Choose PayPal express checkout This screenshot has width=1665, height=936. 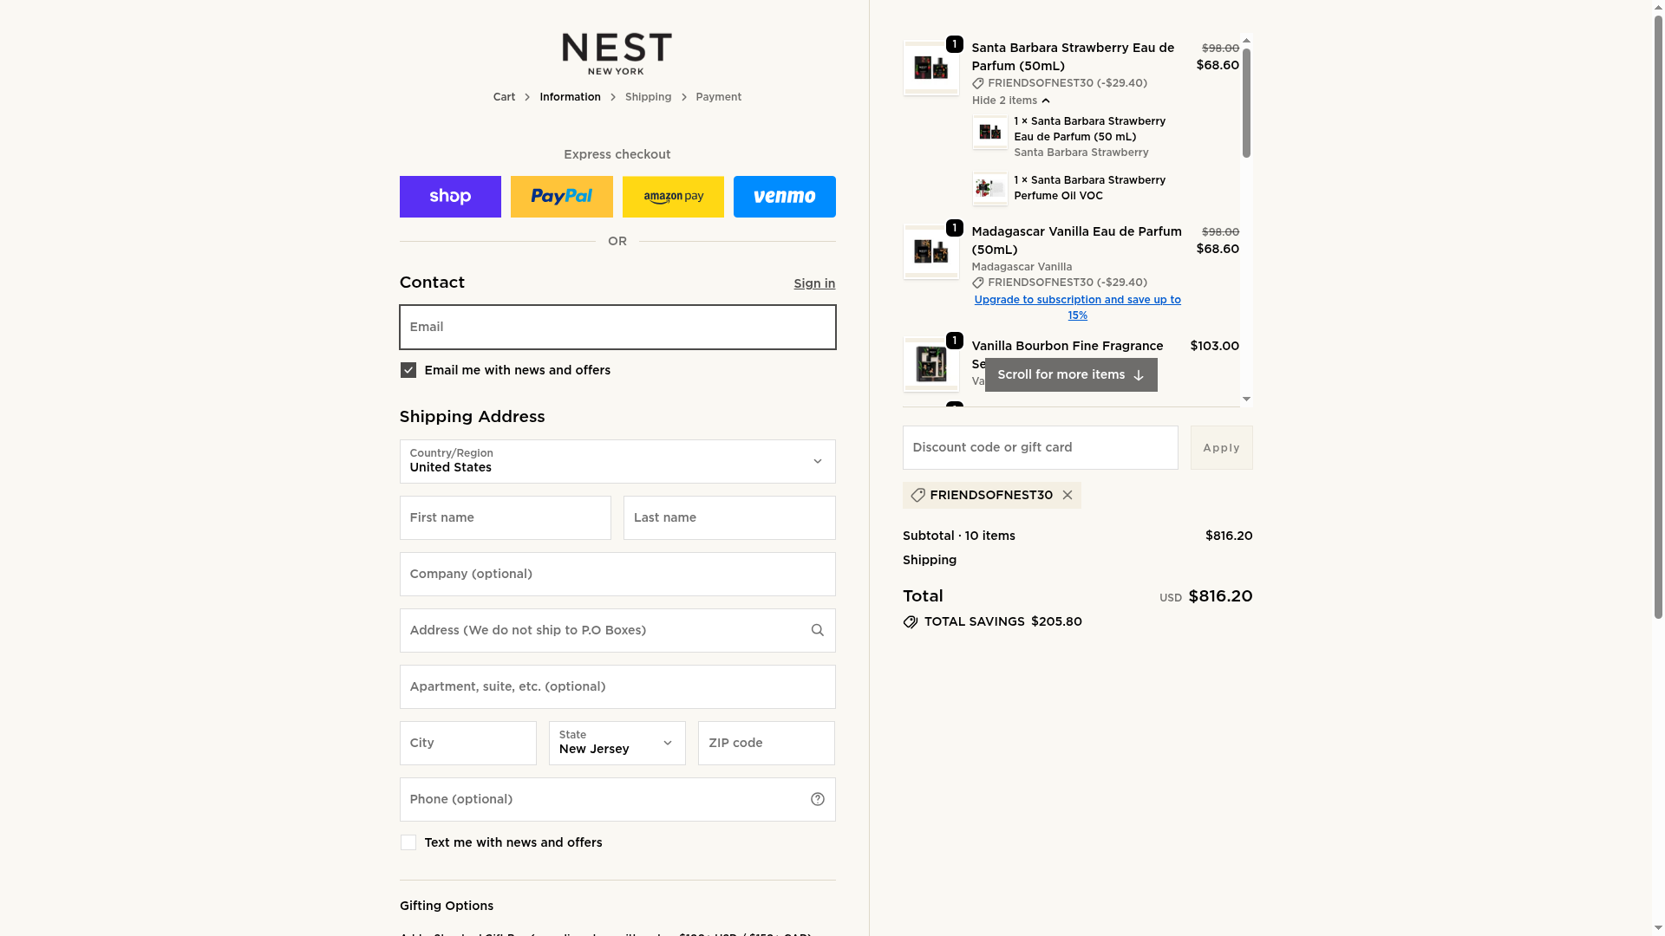[561, 197]
